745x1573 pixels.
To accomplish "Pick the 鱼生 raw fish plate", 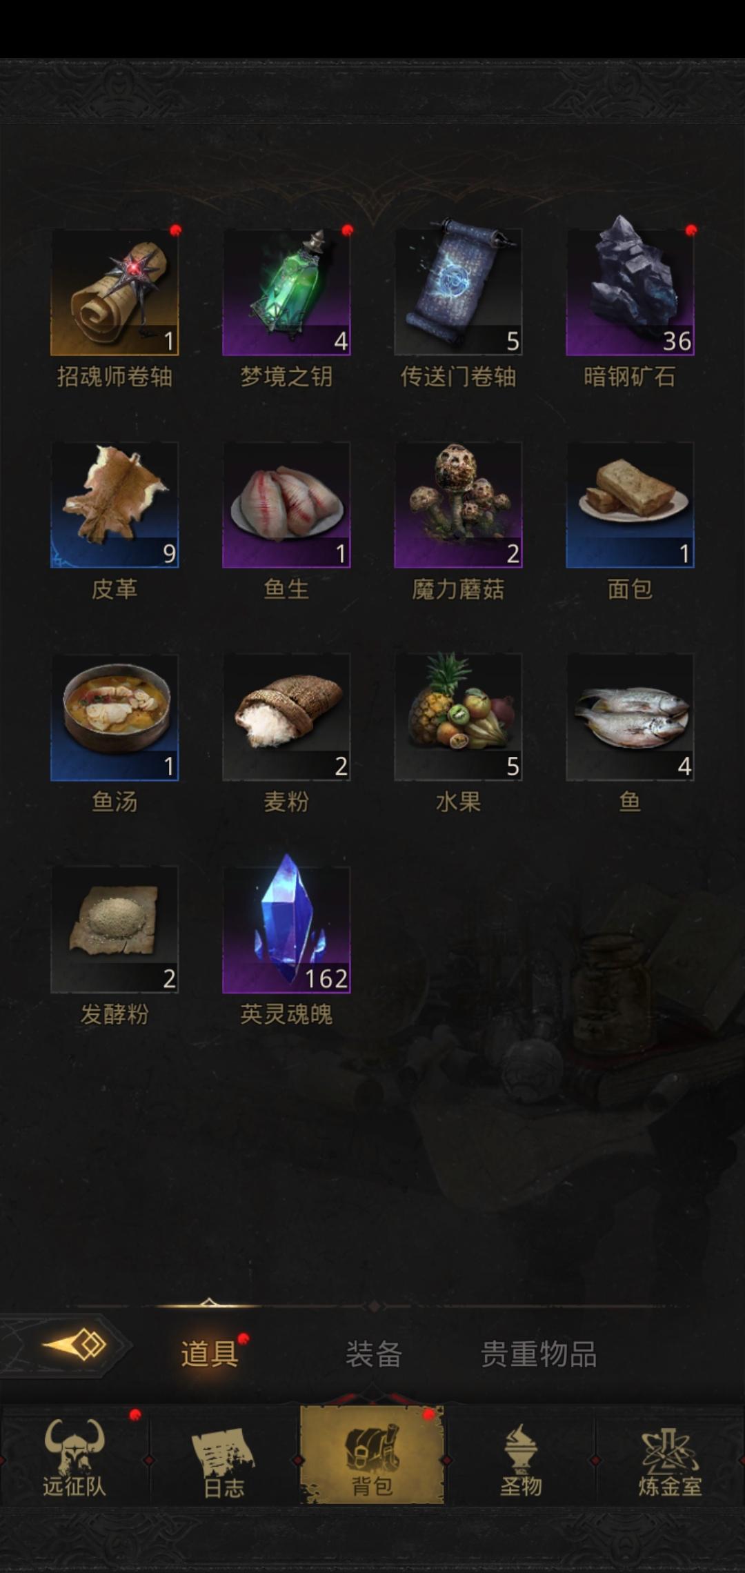I will pos(286,505).
